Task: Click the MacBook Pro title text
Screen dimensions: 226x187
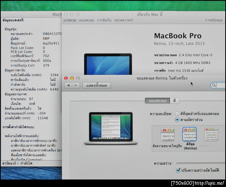Action: pyautogui.click(x=178, y=36)
